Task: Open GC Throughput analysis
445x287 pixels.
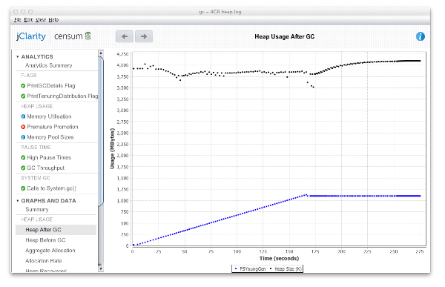Action: pyautogui.click(x=46, y=168)
